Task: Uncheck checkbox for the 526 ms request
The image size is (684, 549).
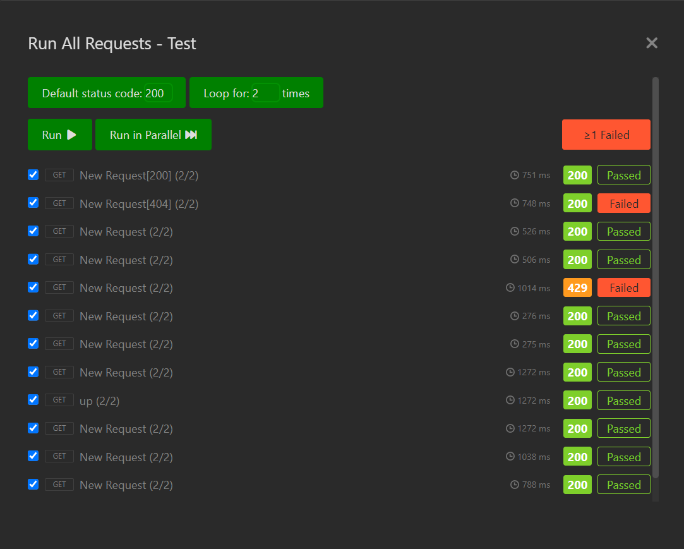Action: [x=33, y=231]
